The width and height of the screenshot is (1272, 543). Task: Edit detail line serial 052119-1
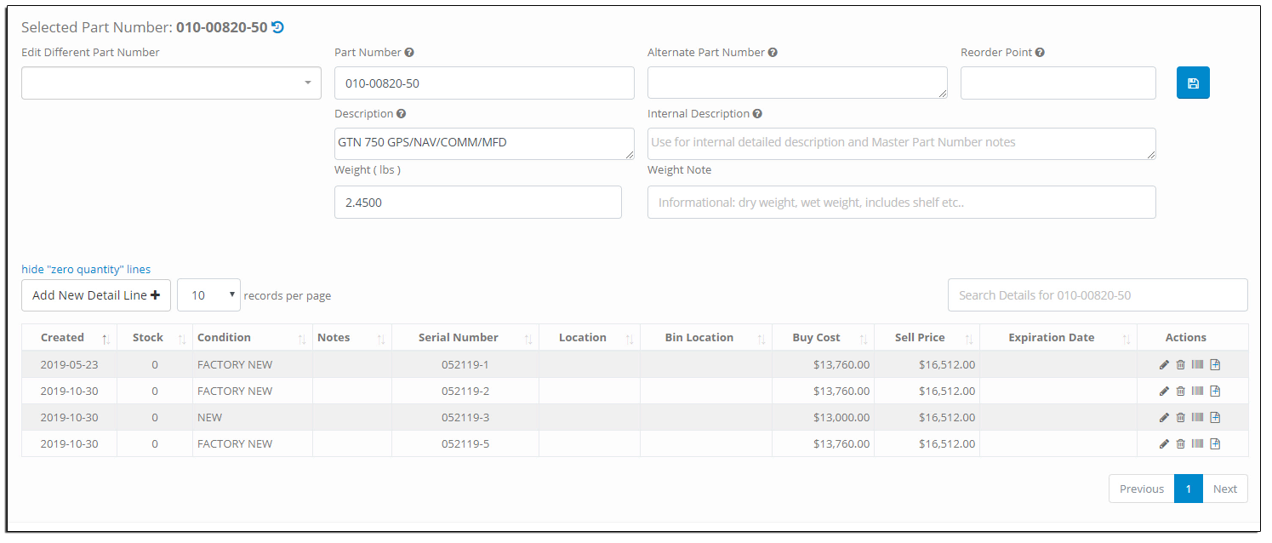click(x=1164, y=365)
